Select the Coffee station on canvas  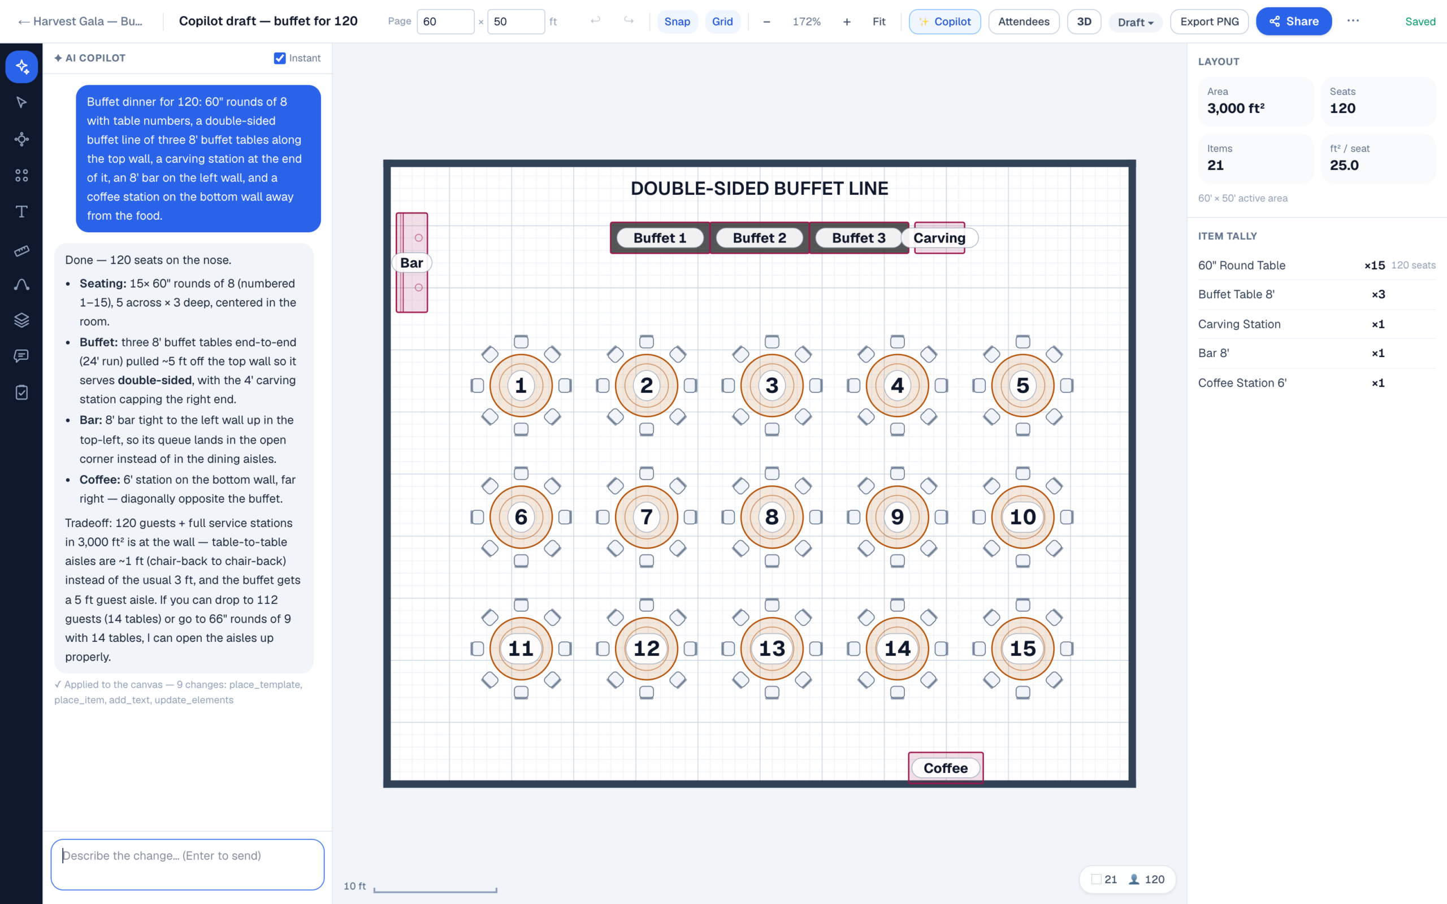pos(945,768)
